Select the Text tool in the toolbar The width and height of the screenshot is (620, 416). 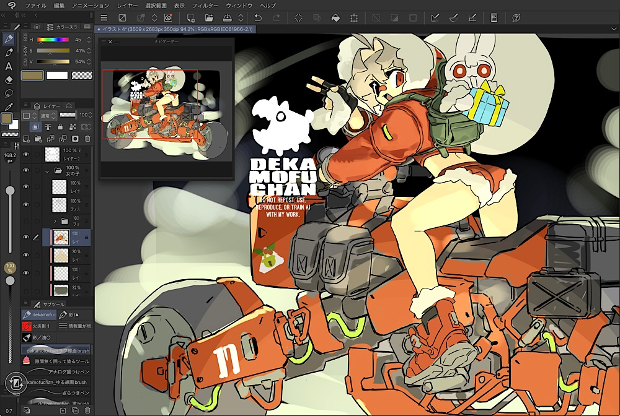click(x=9, y=66)
